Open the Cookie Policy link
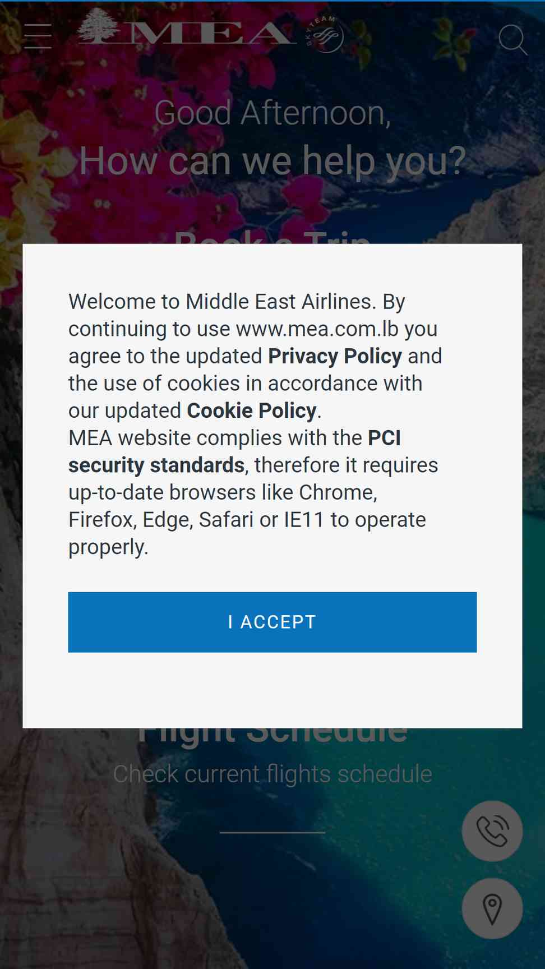The width and height of the screenshot is (545, 969). pyautogui.click(x=252, y=410)
